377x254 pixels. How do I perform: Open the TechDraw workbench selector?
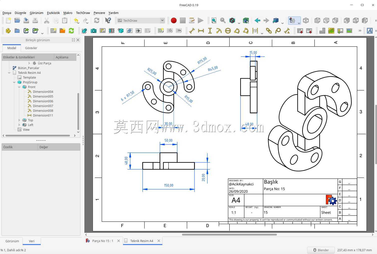(x=141, y=20)
